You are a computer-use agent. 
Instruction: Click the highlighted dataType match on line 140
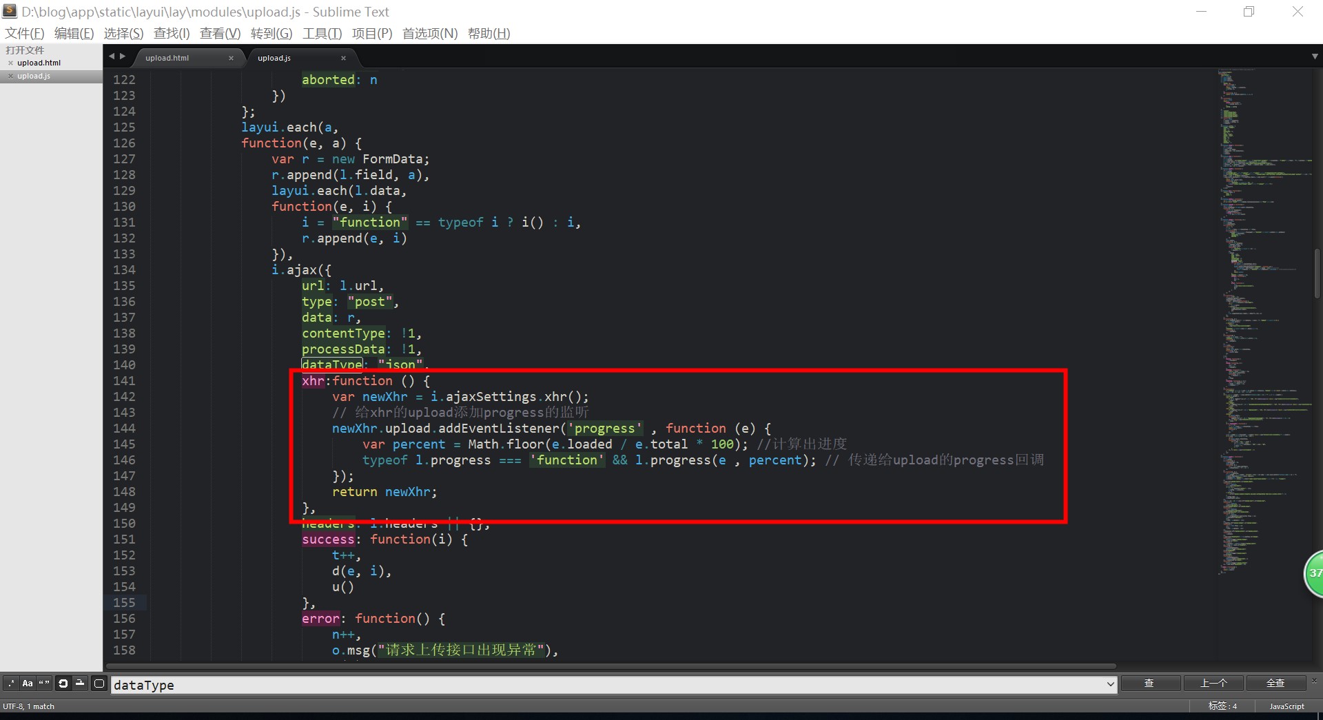[x=332, y=364]
